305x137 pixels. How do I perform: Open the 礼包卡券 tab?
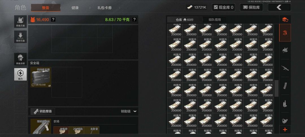(105, 8)
